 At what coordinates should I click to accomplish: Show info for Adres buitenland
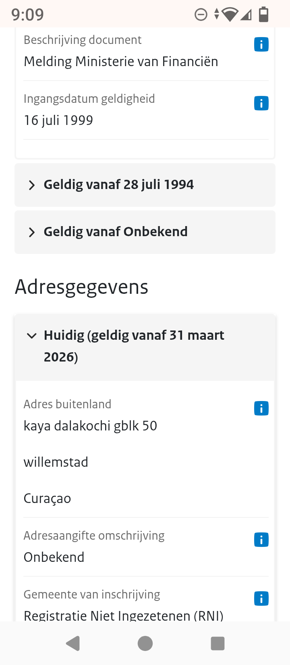(261, 408)
